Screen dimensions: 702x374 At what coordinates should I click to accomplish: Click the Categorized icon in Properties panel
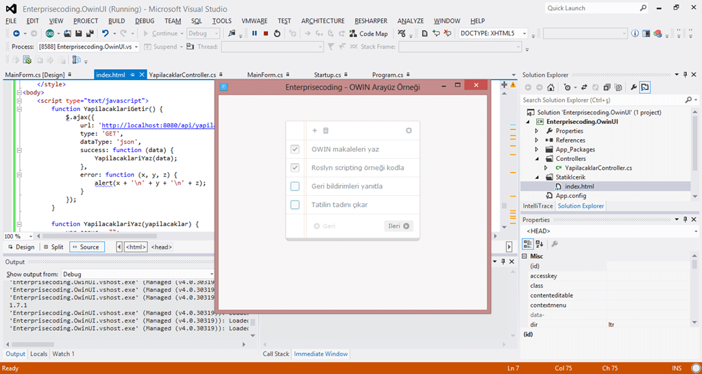527,244
